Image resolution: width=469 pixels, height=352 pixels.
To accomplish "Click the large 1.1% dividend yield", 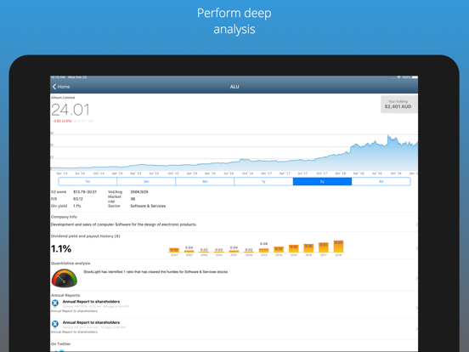I will click(61, 249).
